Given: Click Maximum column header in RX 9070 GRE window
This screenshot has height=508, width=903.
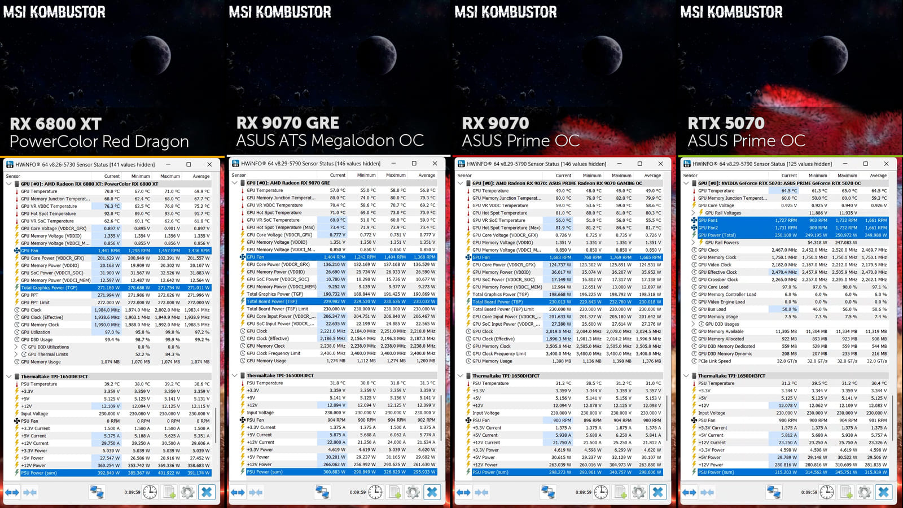Looking at the screenshot, I should pyautogui.click(x=396, y=175).
